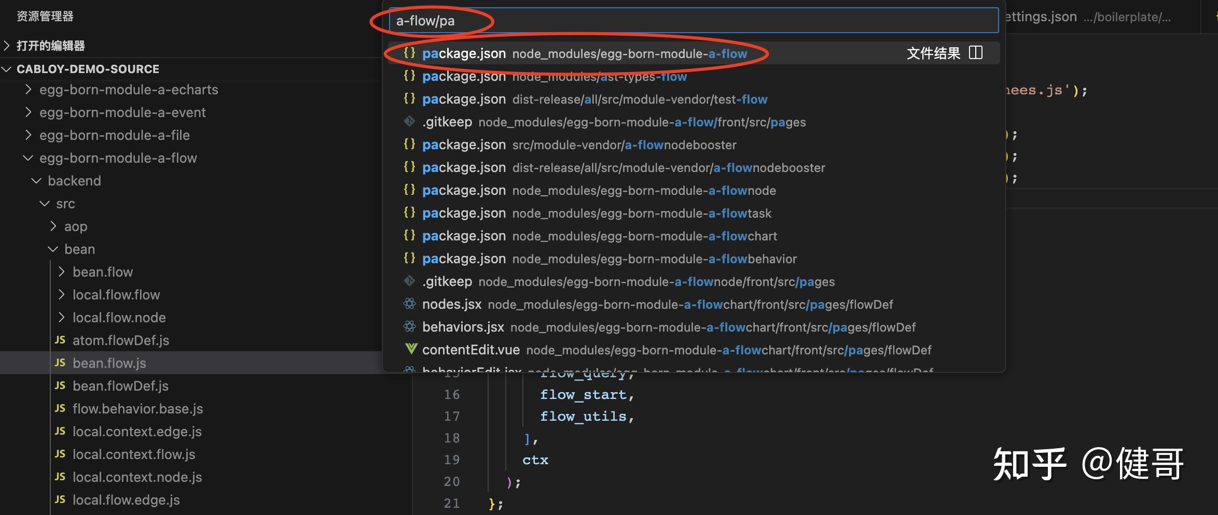Click the JS icon next to flow.behavior.base.js
The image size is (1218, 515).
point(60,408)
